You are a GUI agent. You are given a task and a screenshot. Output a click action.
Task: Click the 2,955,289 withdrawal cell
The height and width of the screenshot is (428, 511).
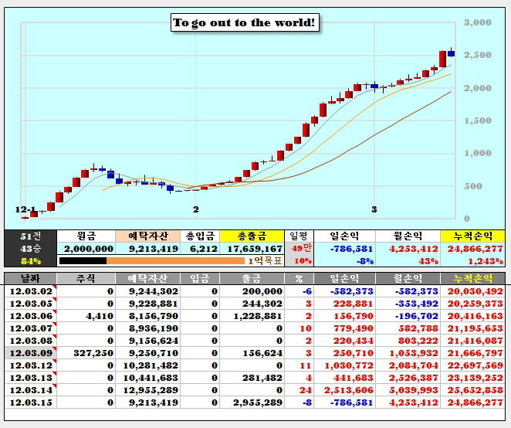click(252, 402)
